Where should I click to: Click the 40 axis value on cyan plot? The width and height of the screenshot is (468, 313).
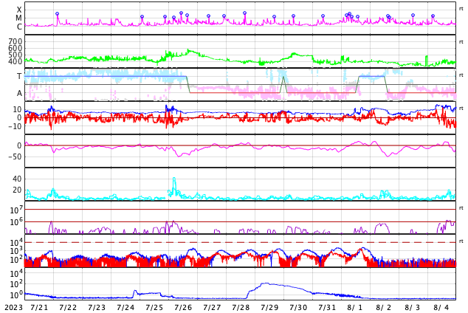tap(17, 179)
